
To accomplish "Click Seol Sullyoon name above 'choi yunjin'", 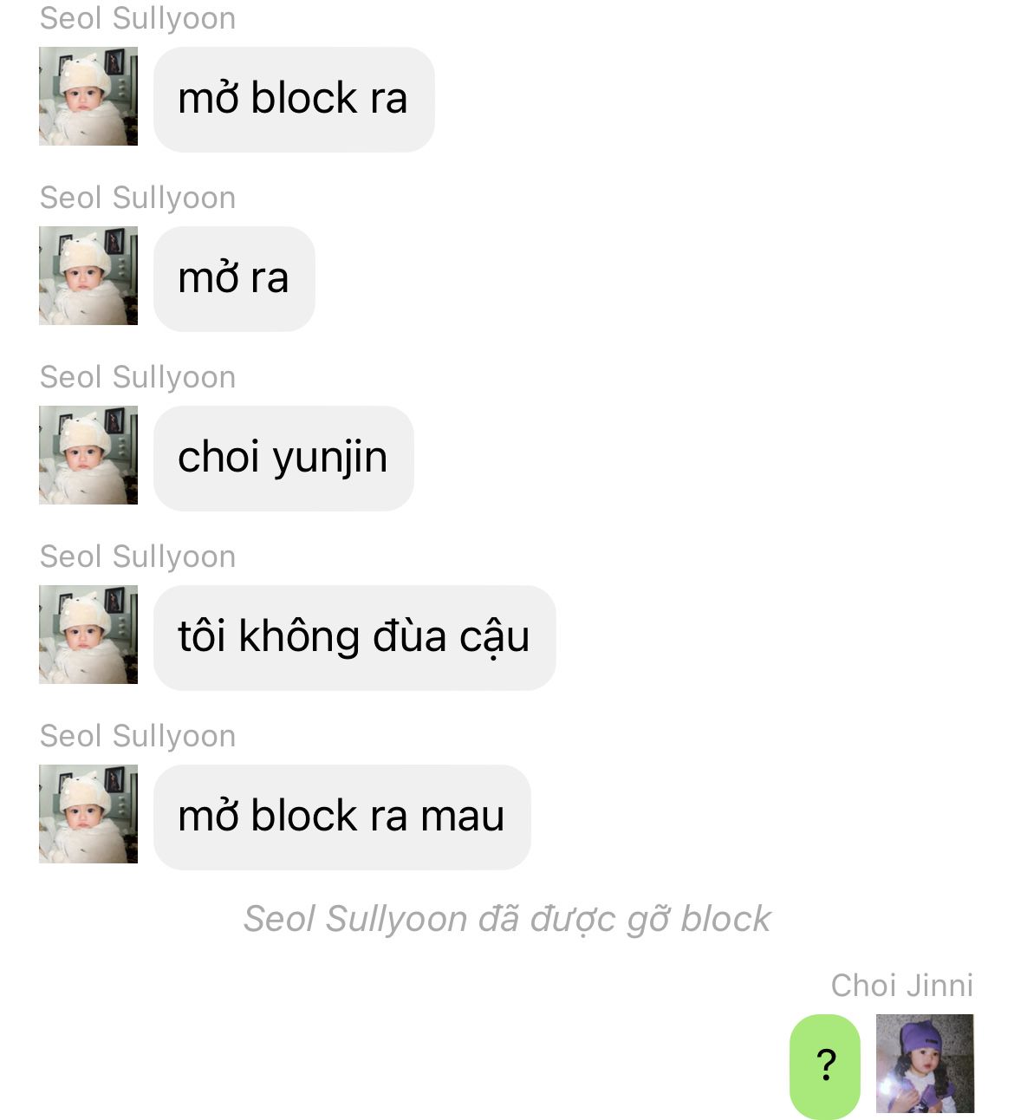I will [138, 377].
